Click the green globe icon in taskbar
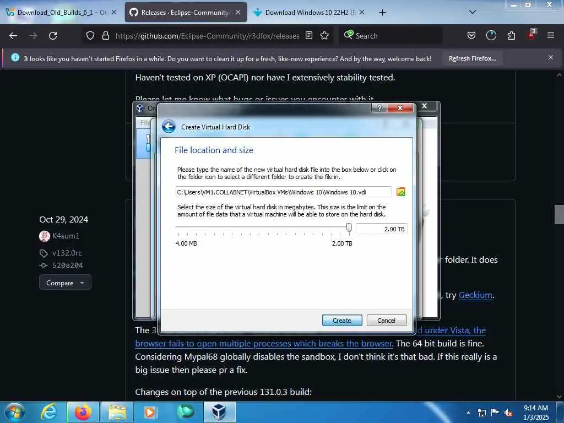Viewport: 564px width, 423px height. click(185, 412)
